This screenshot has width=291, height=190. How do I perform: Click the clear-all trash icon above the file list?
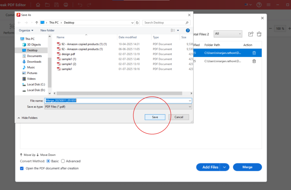[x=259, y=34]
